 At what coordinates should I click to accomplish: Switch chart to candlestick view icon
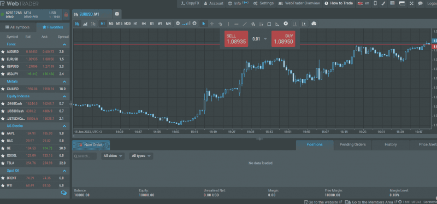(77, 24)
